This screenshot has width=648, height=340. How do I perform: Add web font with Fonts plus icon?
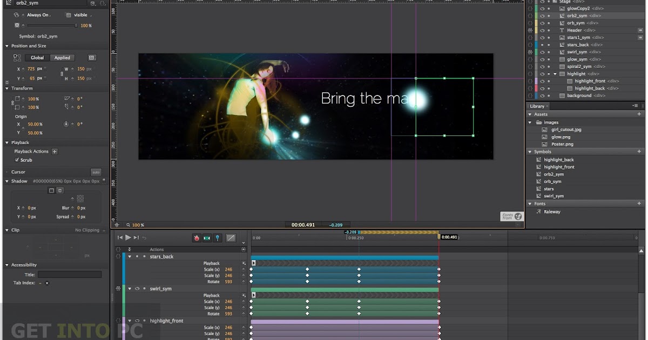coord(639,204)
